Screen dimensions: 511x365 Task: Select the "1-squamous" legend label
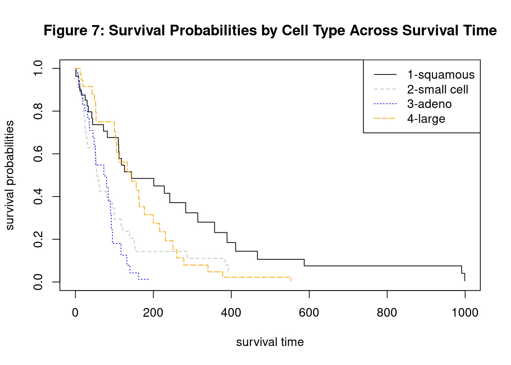[x=441, y=75]
